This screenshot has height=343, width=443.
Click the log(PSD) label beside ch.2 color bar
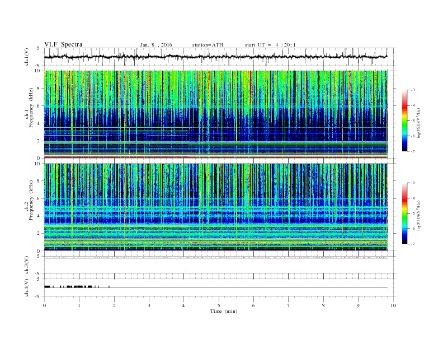[x=419, y=216]
